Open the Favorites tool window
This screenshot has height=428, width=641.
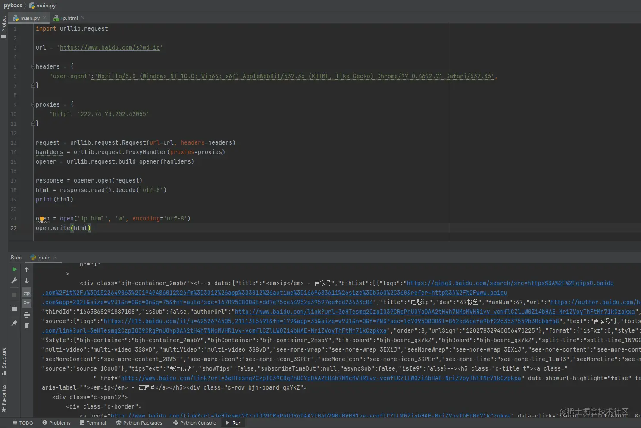pyautogui.click(x=4, y=398)
